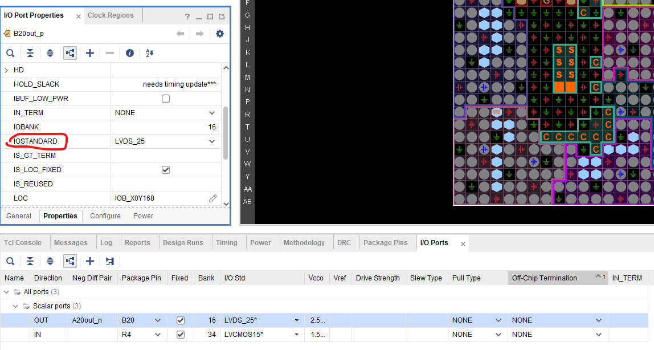Click the IOBANK value 16
The height and width of the screenshot is (350, 654).
click(212, 127)
